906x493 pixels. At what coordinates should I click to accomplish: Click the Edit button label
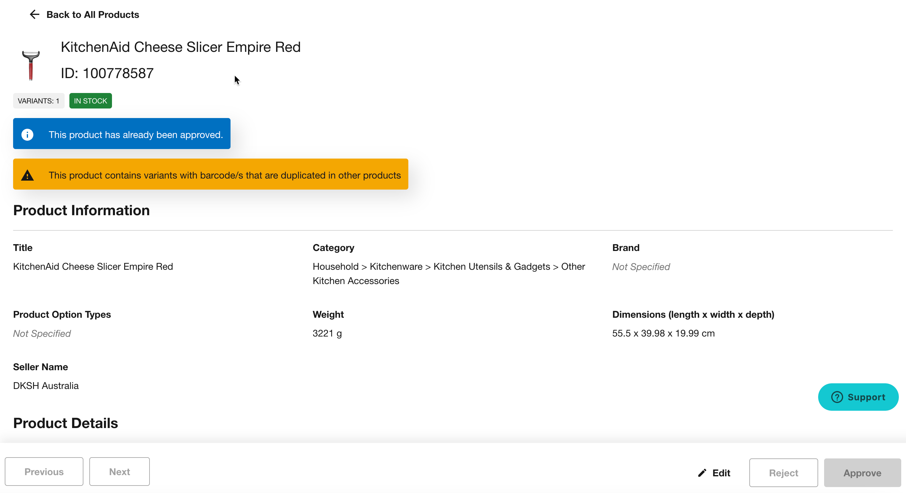(721, 473)
